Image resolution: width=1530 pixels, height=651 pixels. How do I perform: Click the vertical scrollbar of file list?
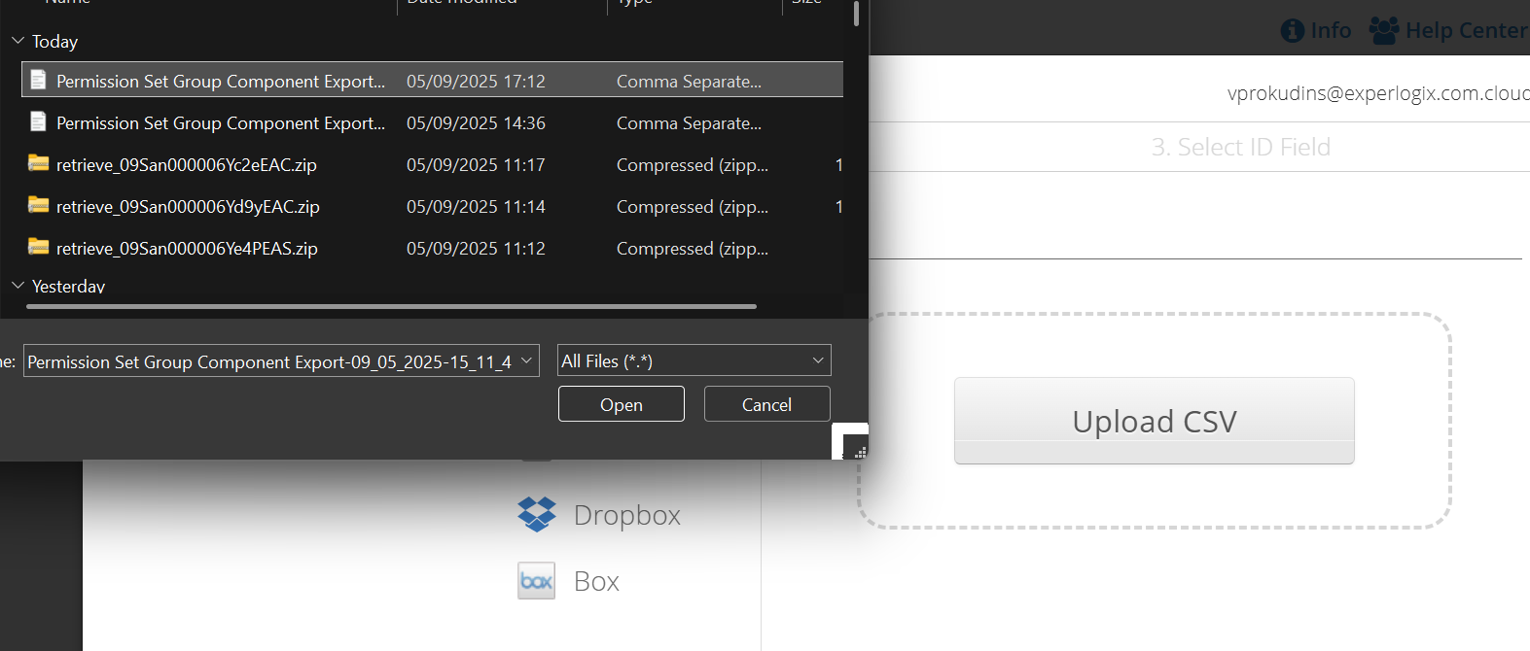(856, 14)
